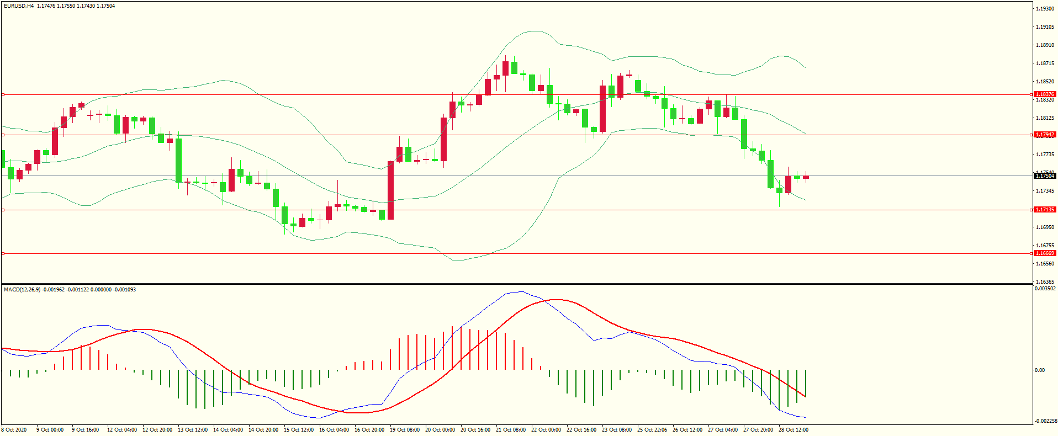
Task: Click the 20 Oct 16:00 time label
Action: (x=475, y=430)
